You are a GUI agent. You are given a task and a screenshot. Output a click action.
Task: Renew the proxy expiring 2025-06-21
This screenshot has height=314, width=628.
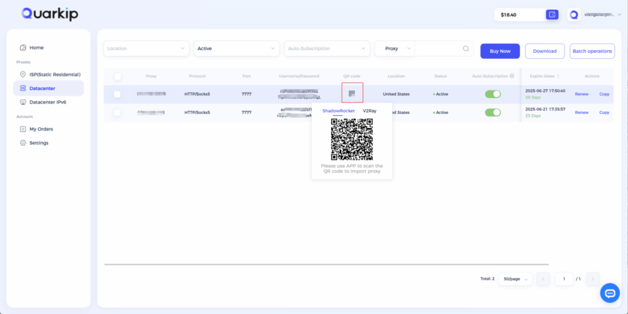581,113
